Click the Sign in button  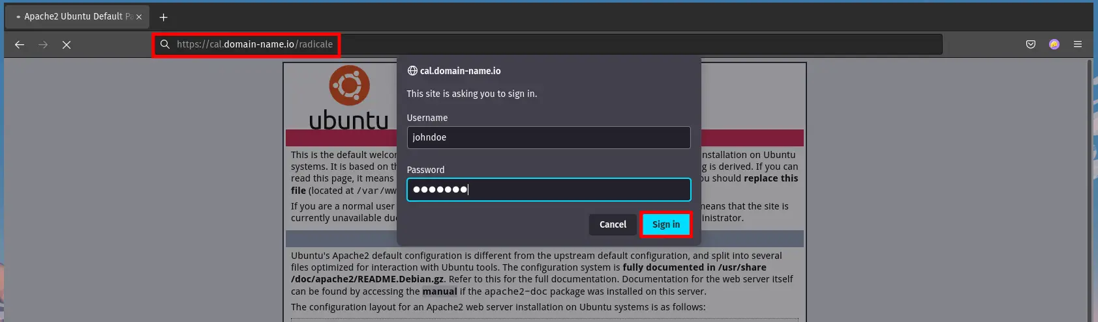click(665, 224)
